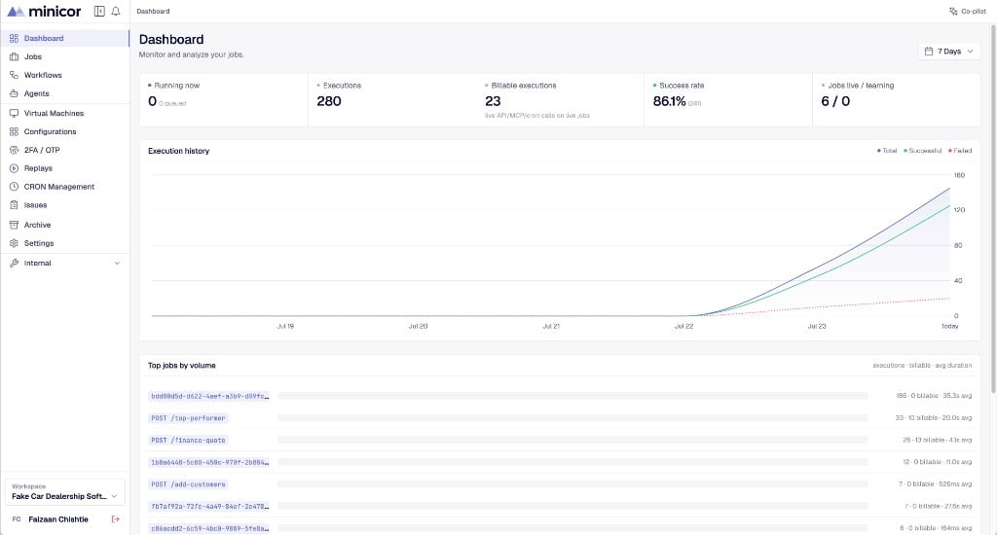Open Virtual Machines section
This screenshot has height=535, width=997.
(65, 113)
